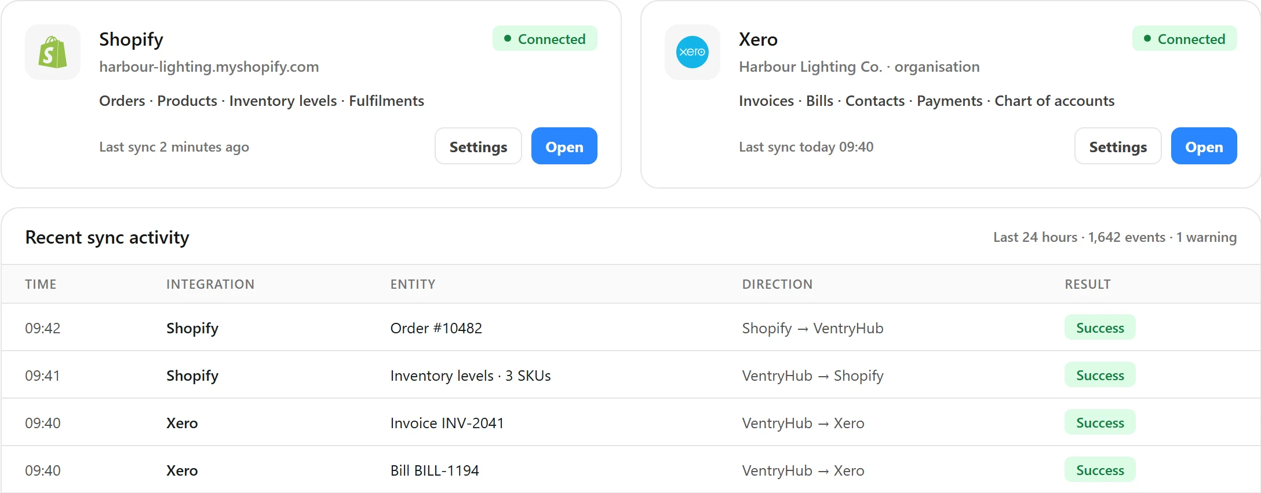Click the INTEGRATION column header

point(210,284)
